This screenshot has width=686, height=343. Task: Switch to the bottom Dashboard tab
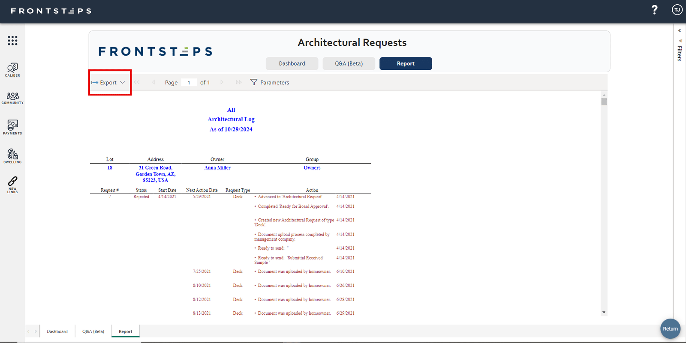pyautogui.click(x=57, y=331)
